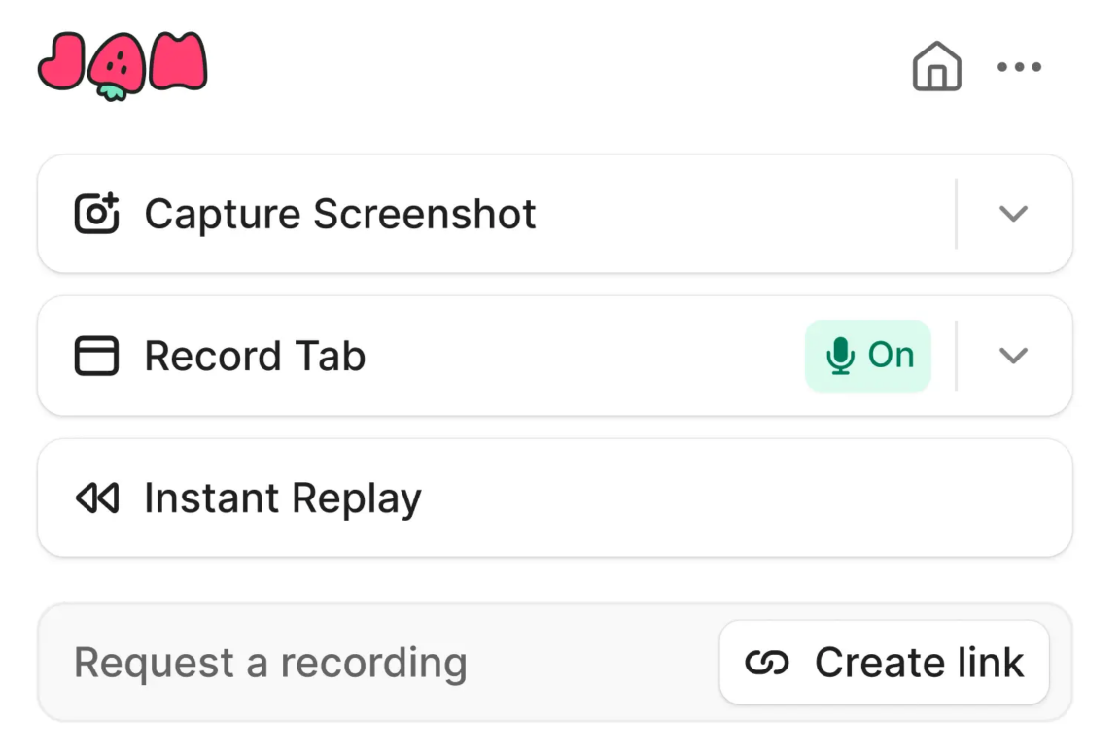Image resolution: width=1120 pixels, height=755 pixels.
Task: Click the Capture Screenshot text label
Action: point(340,214)
